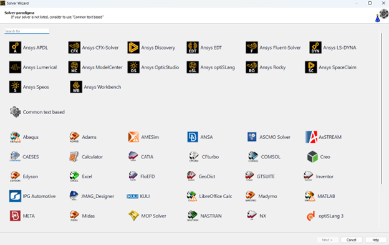Pick the Ansys Lumerical icon

(15, 67)
